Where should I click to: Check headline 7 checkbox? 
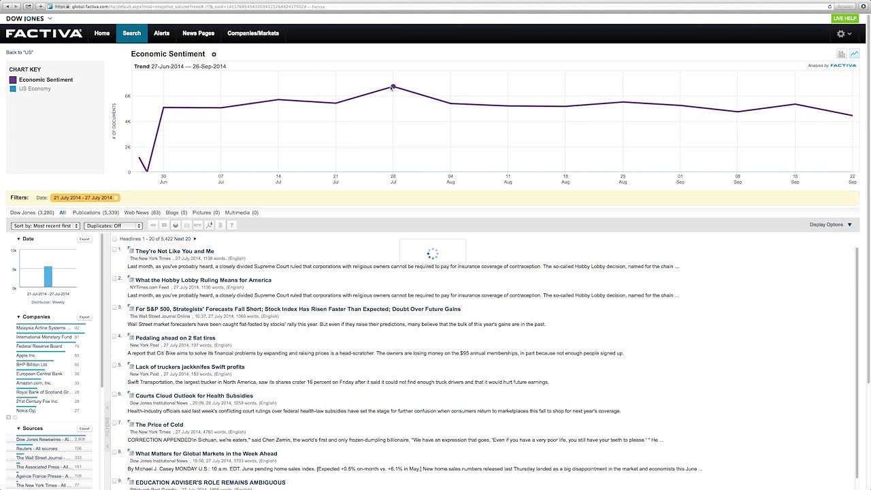[114, 424]
